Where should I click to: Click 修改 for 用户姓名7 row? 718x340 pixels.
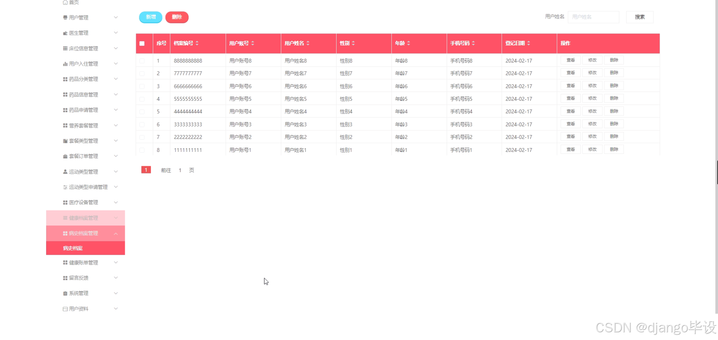pyautogui.click(x=592, y=73)
